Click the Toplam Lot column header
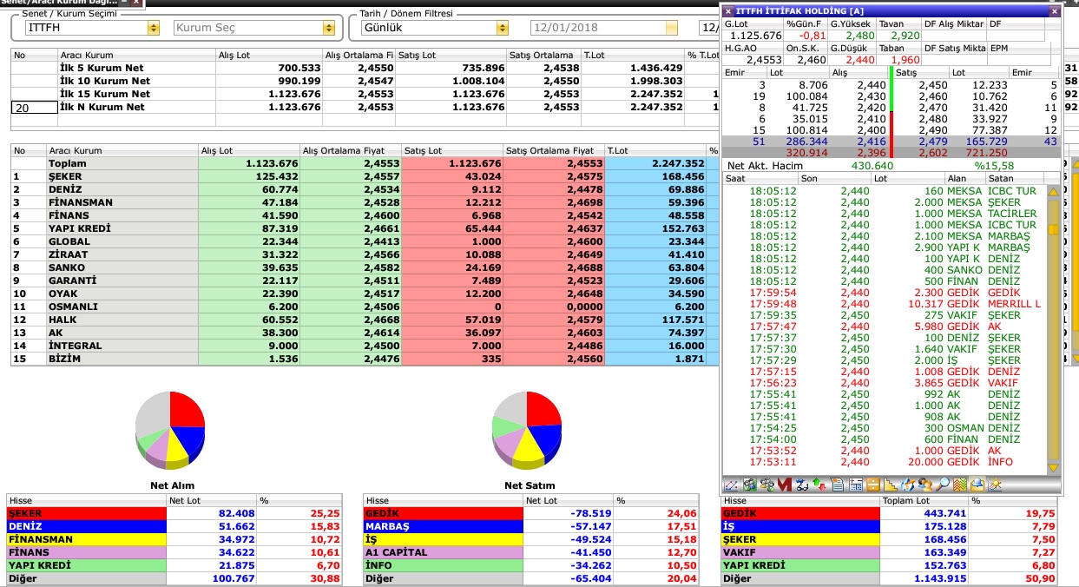 (924, 501)
